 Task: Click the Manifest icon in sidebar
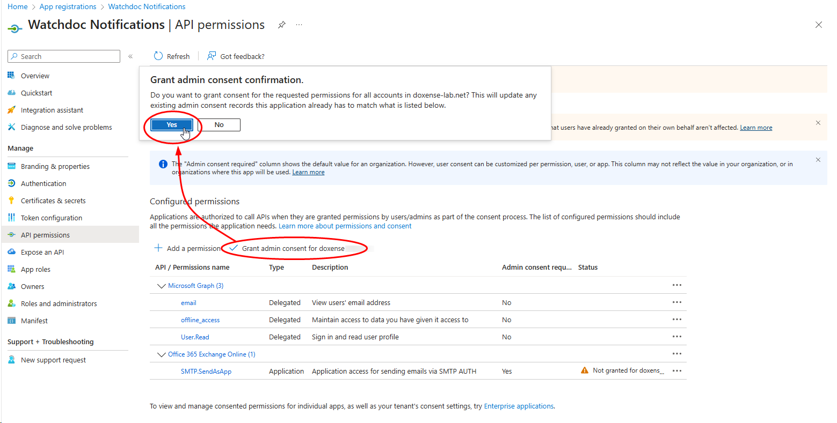(11, 321)
